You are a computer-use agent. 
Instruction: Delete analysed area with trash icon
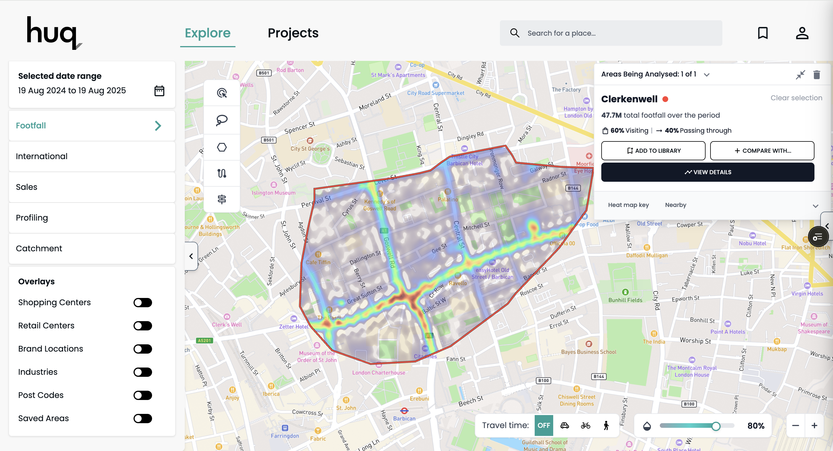(816, 75)
